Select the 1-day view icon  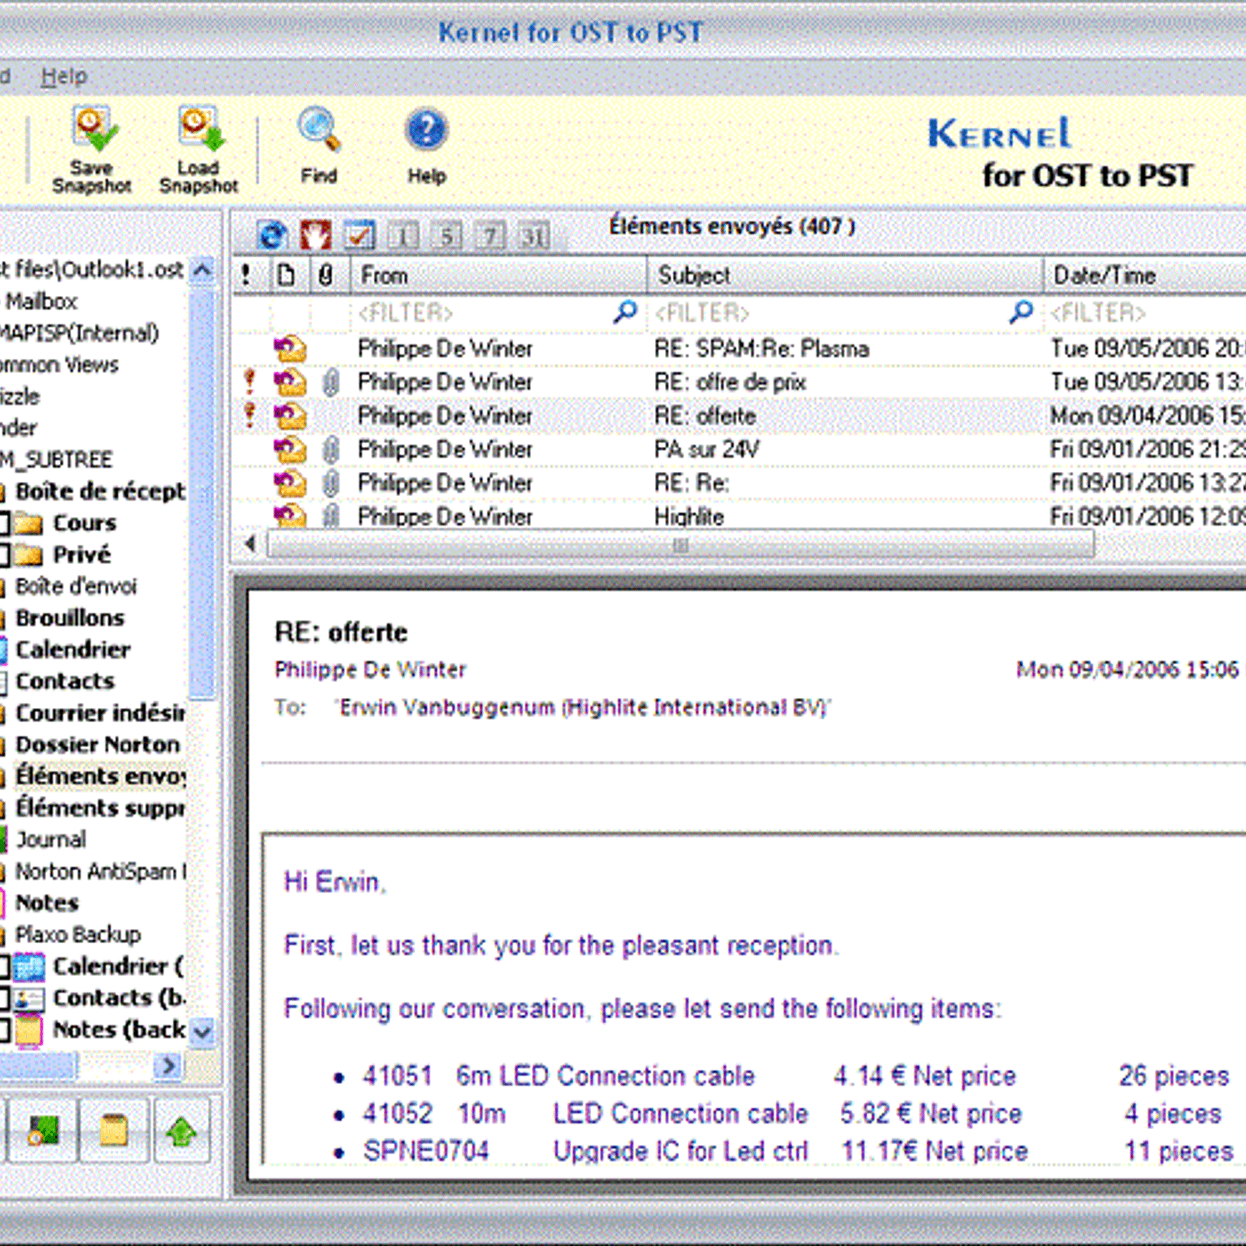click(x=403, y=234)
